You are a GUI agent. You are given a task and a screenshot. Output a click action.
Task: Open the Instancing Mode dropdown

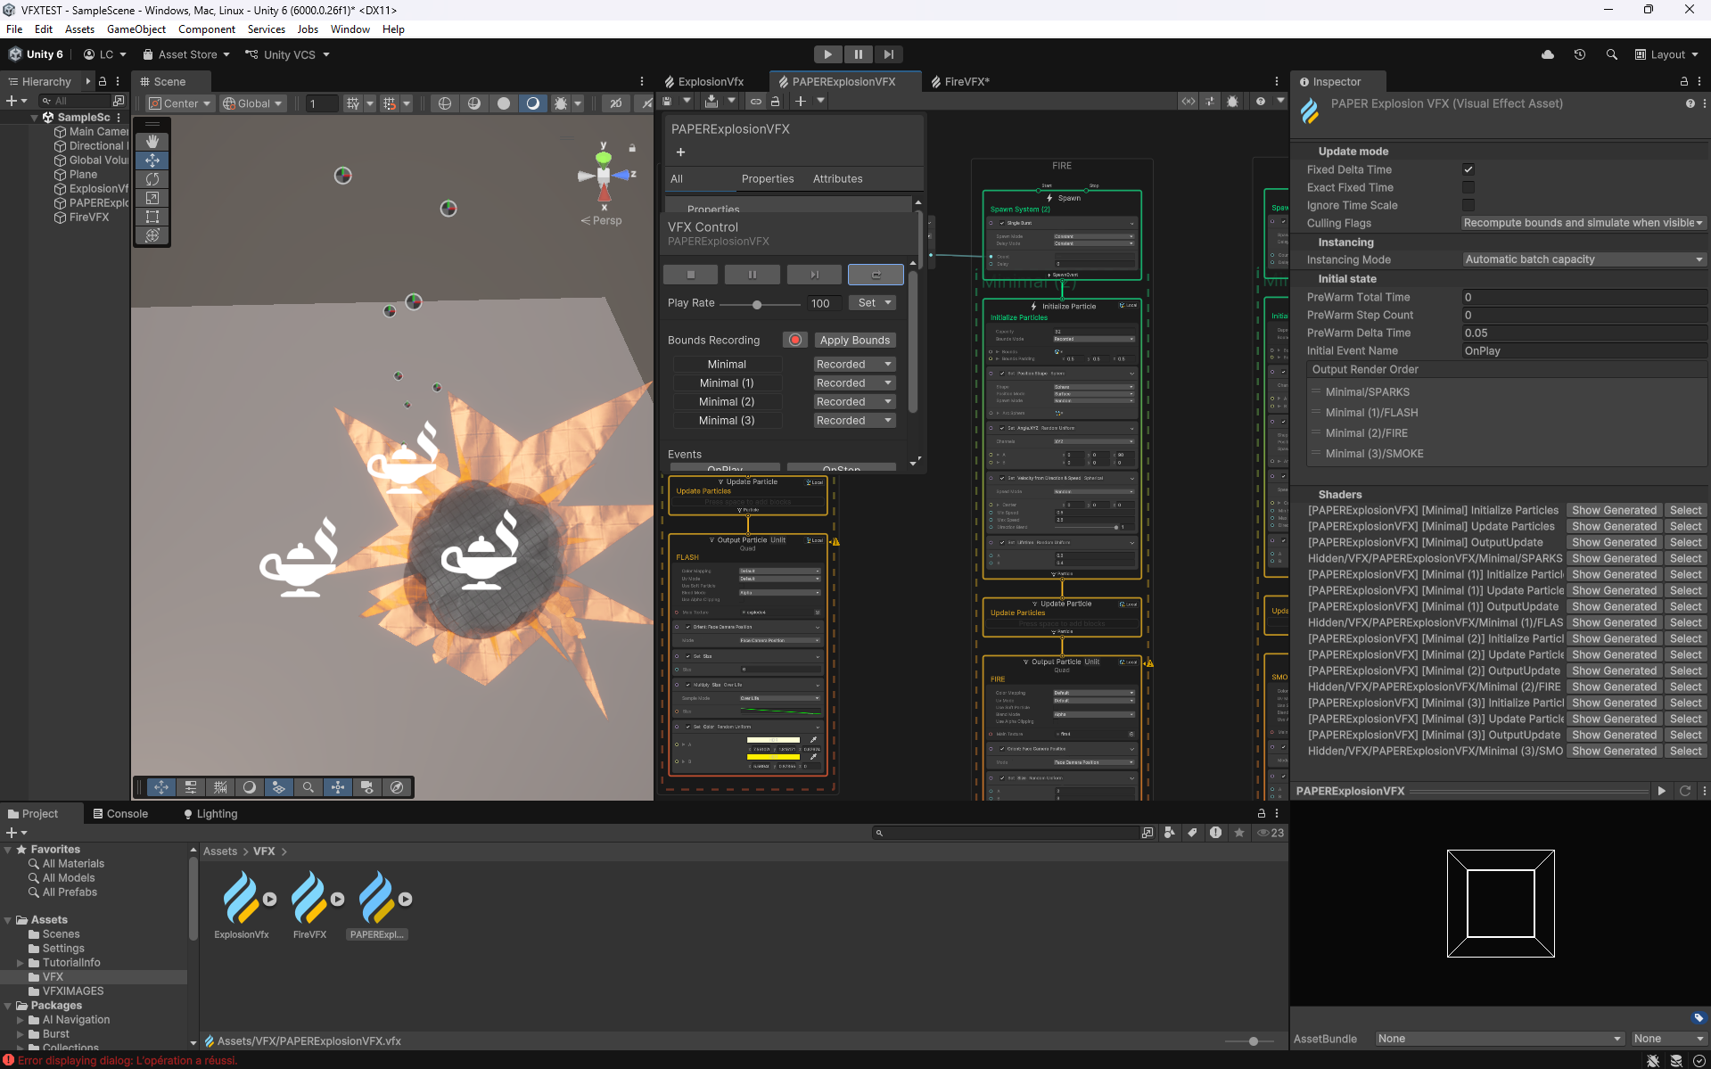coord(1583,259)
